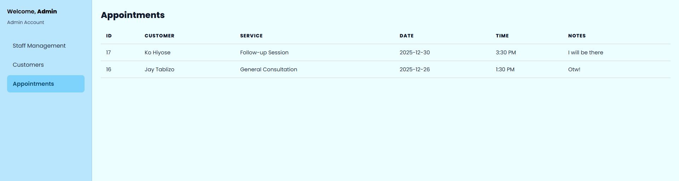Click the date 2025-12-30

tap(415, 53)
